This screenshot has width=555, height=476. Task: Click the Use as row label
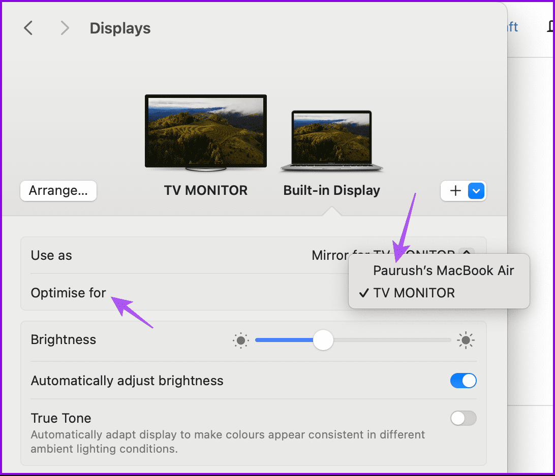point(51,255)
